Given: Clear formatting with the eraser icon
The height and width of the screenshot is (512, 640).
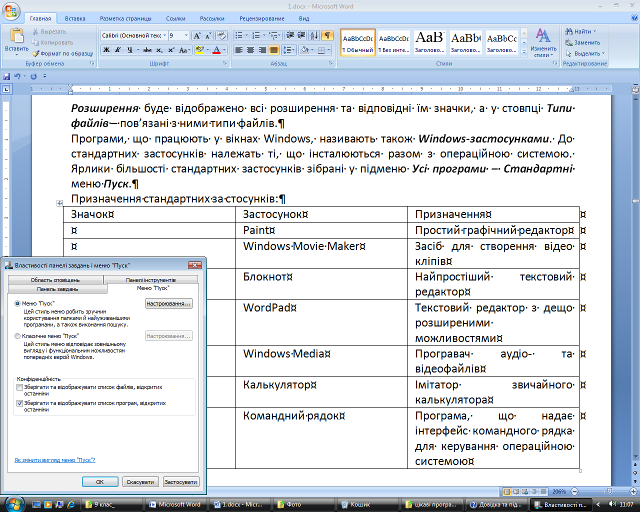Looking at the screenshot, I should 221,35.
